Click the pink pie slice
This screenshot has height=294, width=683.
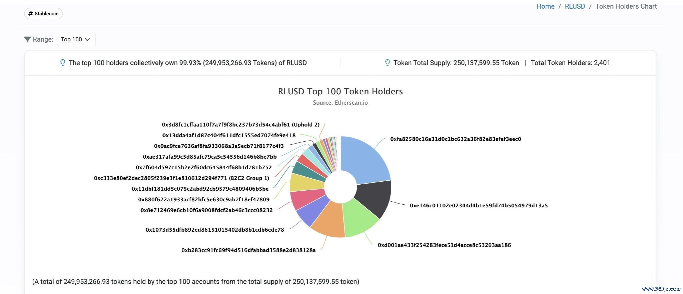(x=305, y=198)
